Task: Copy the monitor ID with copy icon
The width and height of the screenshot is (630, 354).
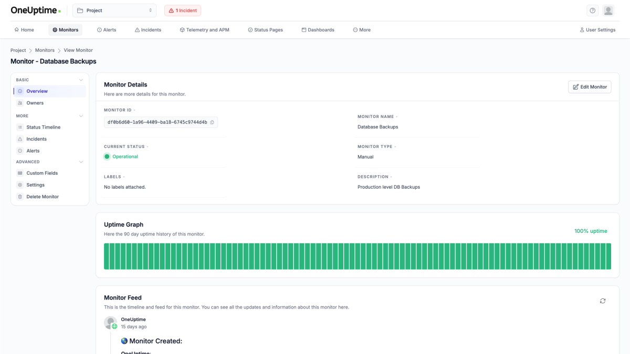Action: click(212, 122)
